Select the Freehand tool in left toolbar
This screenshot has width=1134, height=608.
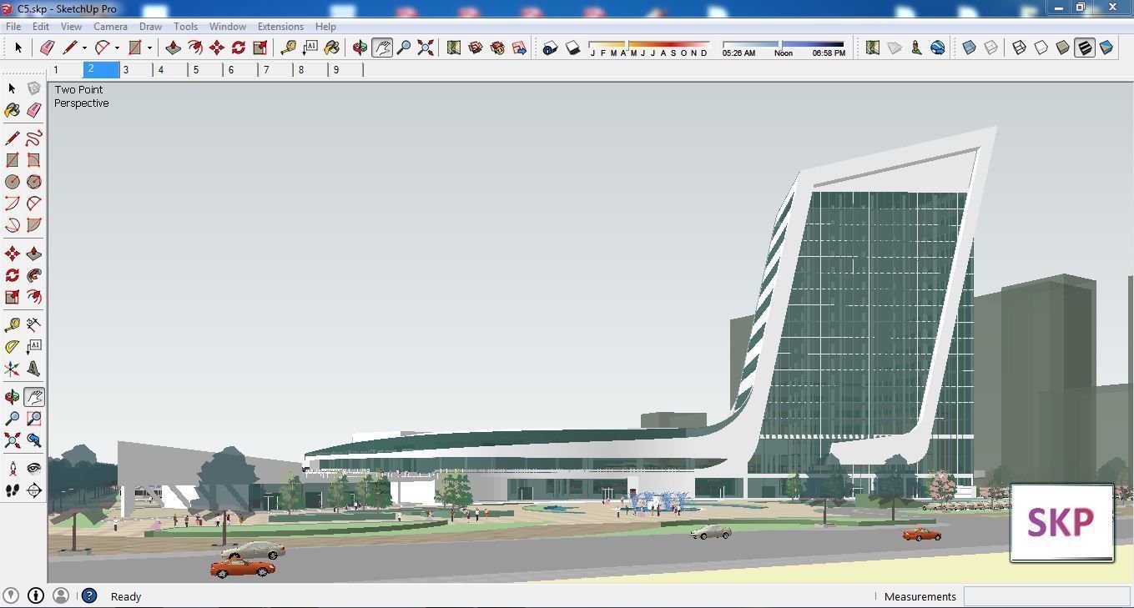click(x=34, y=138)
